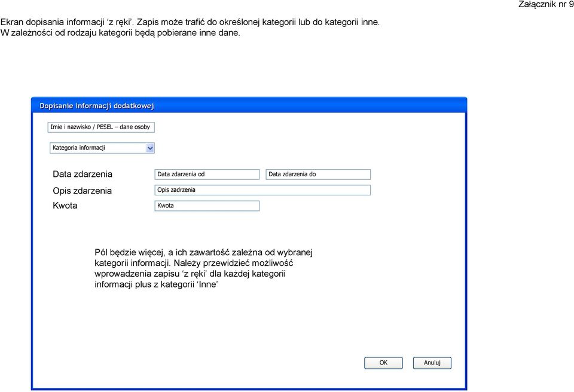Click the Anuluj button

pyautogui.click(x=432, y=363)
